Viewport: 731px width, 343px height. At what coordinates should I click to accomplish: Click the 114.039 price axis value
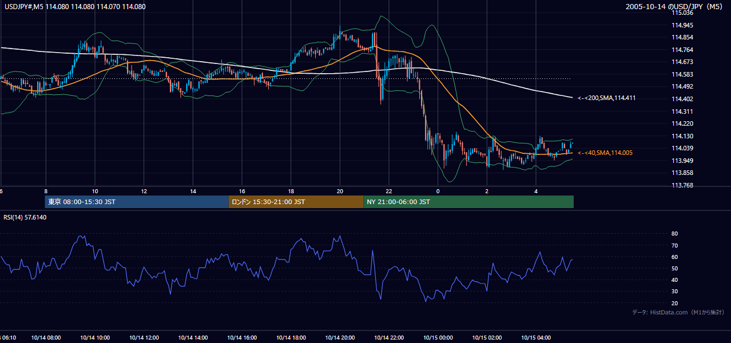tap(682, 149)
